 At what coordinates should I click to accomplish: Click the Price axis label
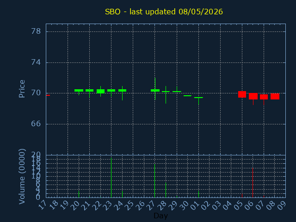(22, 89)
